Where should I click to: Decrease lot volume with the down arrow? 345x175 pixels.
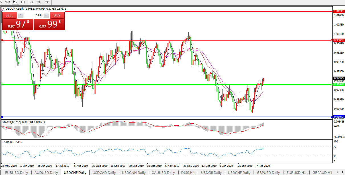click(x=21, y=15)
